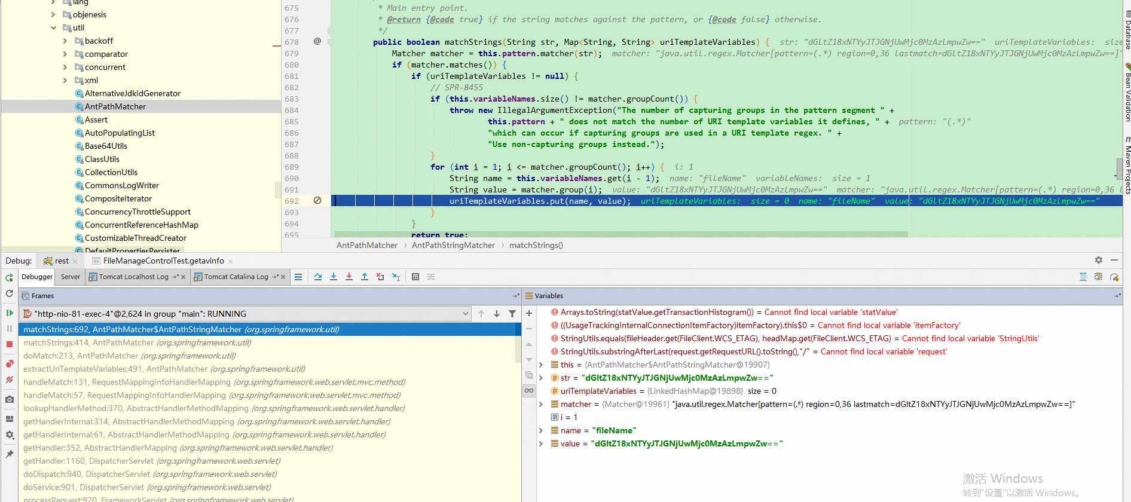
Task: Click the camera thread dump icon
Action: (10, 399)
